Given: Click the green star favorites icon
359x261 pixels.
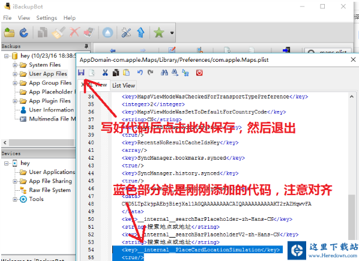Looking at the screenshot, I should 159,32.
